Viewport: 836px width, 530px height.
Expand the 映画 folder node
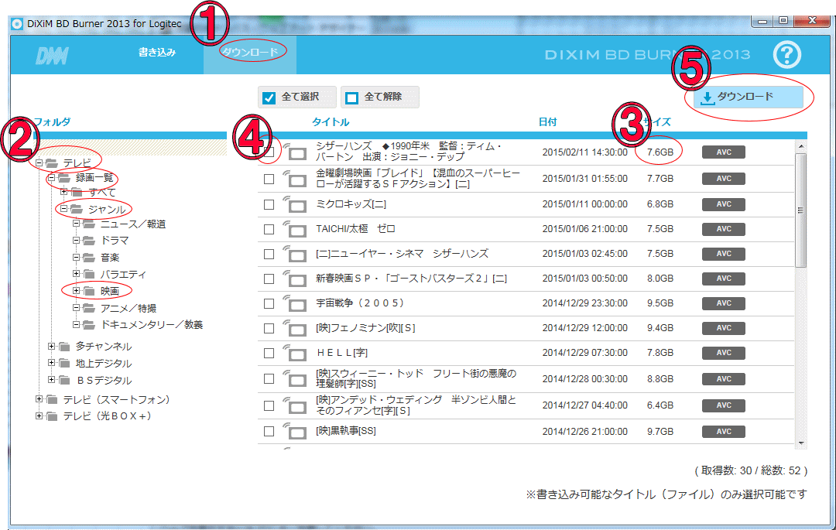(76, 291)
